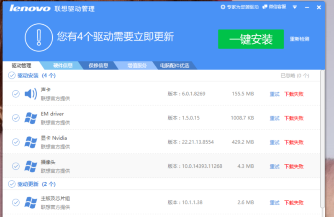Click the 重新检测 link
Image resolution: width=334 pixels, height=217 pixels.
(299, 39)
